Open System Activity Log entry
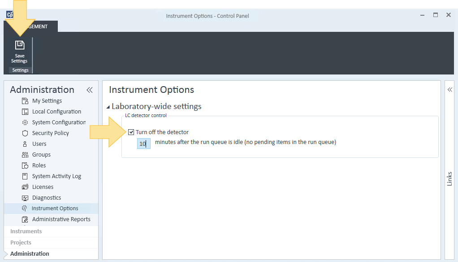This screenshot has height=262, width=458. (56, 176)
